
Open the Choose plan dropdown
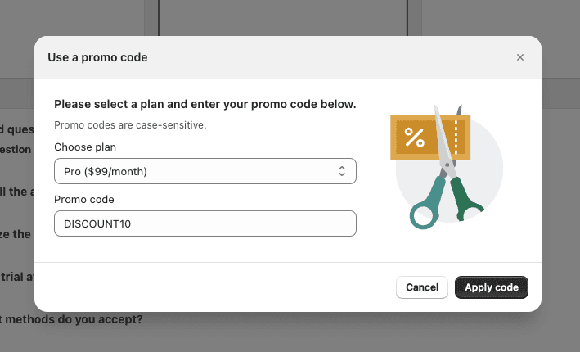click(x=205, y=171)
